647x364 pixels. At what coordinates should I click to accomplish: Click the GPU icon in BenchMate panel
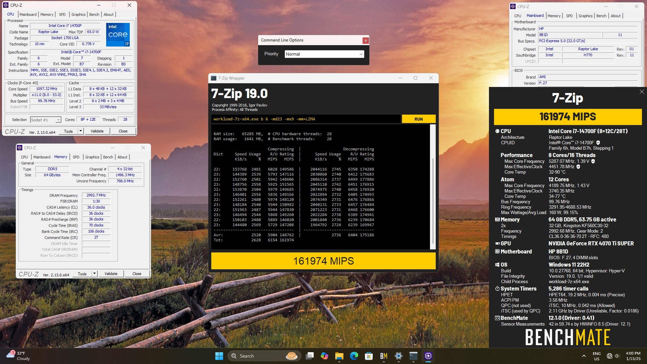[x=497, y=243]
